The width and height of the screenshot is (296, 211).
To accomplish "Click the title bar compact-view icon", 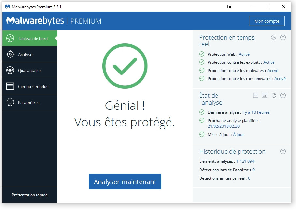I will pyautogui.click(x=229, y=7).
